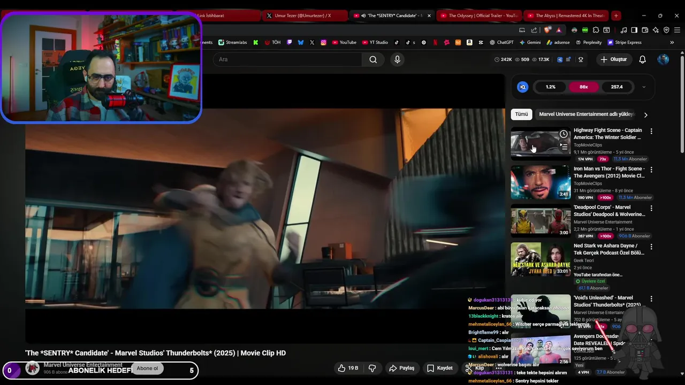Screen dimensions: 685x385
Task: Open Brave Leo AI star icon
Action: click(x=656, y=30)
